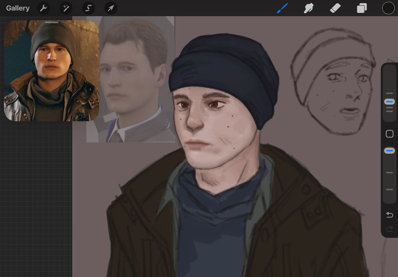Screen dimensions: 398x277
Task: Adjust the brush size slider handle
Action: point(389,101)
